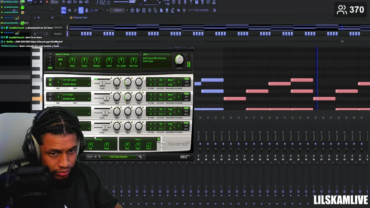The height and width of the screenshot is (208, 370).
Task: Select the ZENOLOGY channel button
Action: tap(58, 28)
